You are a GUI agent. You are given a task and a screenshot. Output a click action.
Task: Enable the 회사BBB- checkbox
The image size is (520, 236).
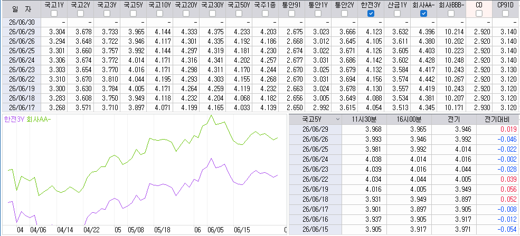click(x=451, y=14)
